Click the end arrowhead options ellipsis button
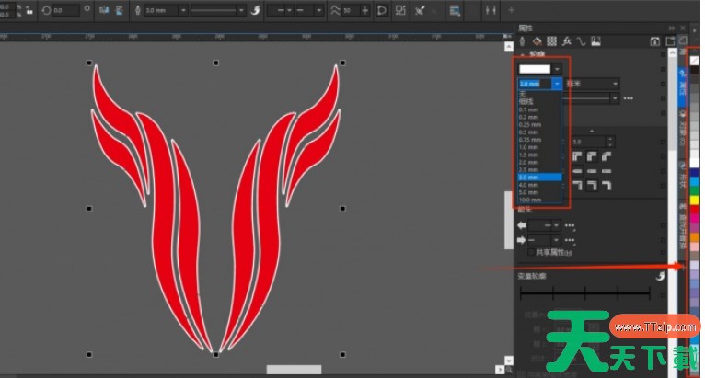This screenshot has width=705, height=378. [x=570, y=239]
